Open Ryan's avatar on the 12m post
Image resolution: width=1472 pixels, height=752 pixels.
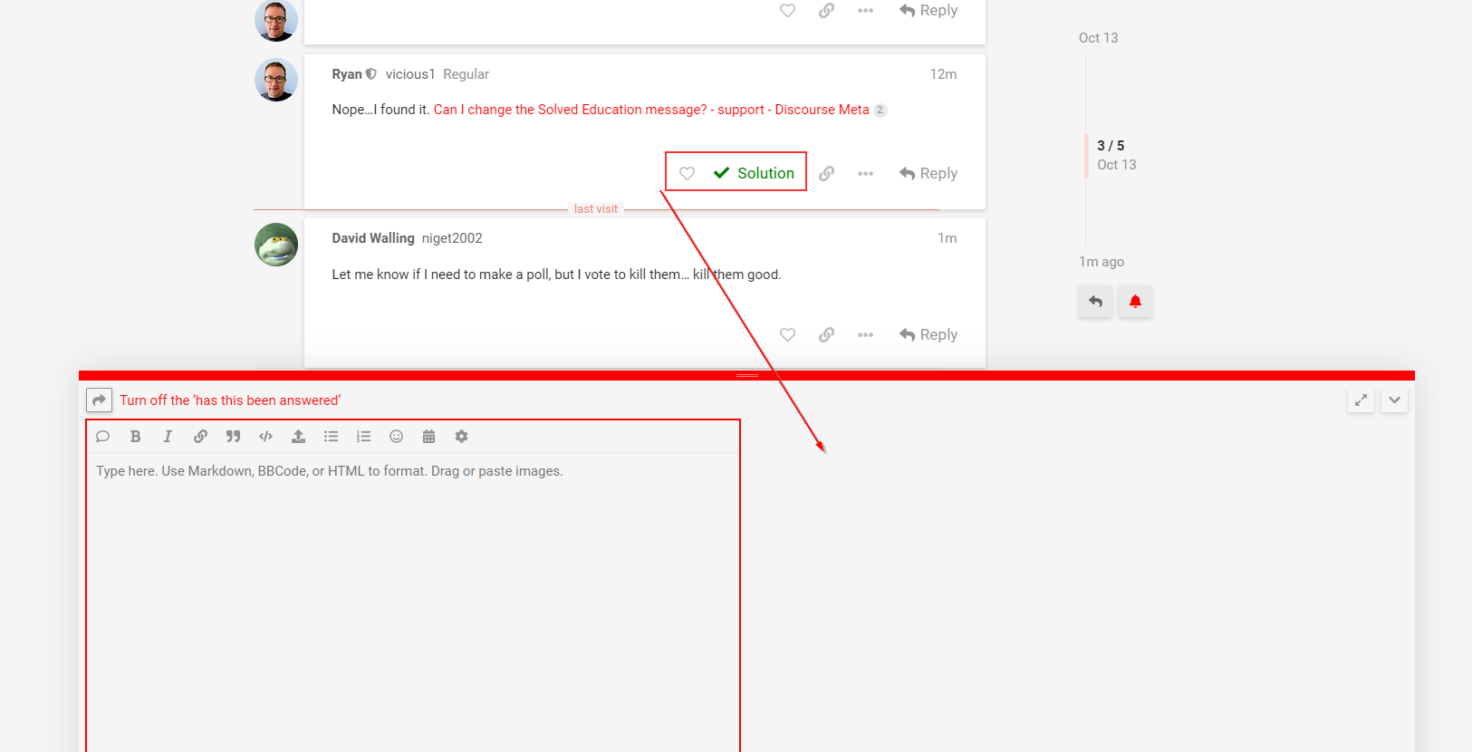(x=276, y=80)
